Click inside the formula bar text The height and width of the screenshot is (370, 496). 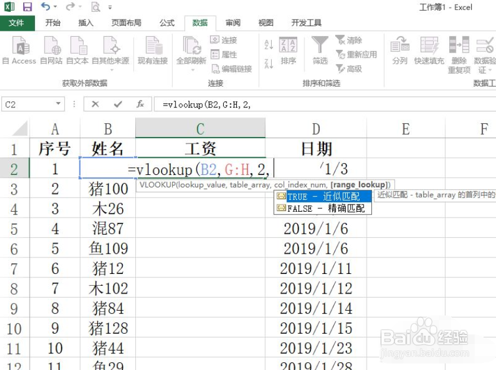tap(207, 105)
